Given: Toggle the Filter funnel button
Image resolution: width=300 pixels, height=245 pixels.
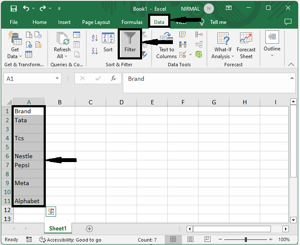Looking at the screenshot, I should pyautogui.click(x=130, y=44).
